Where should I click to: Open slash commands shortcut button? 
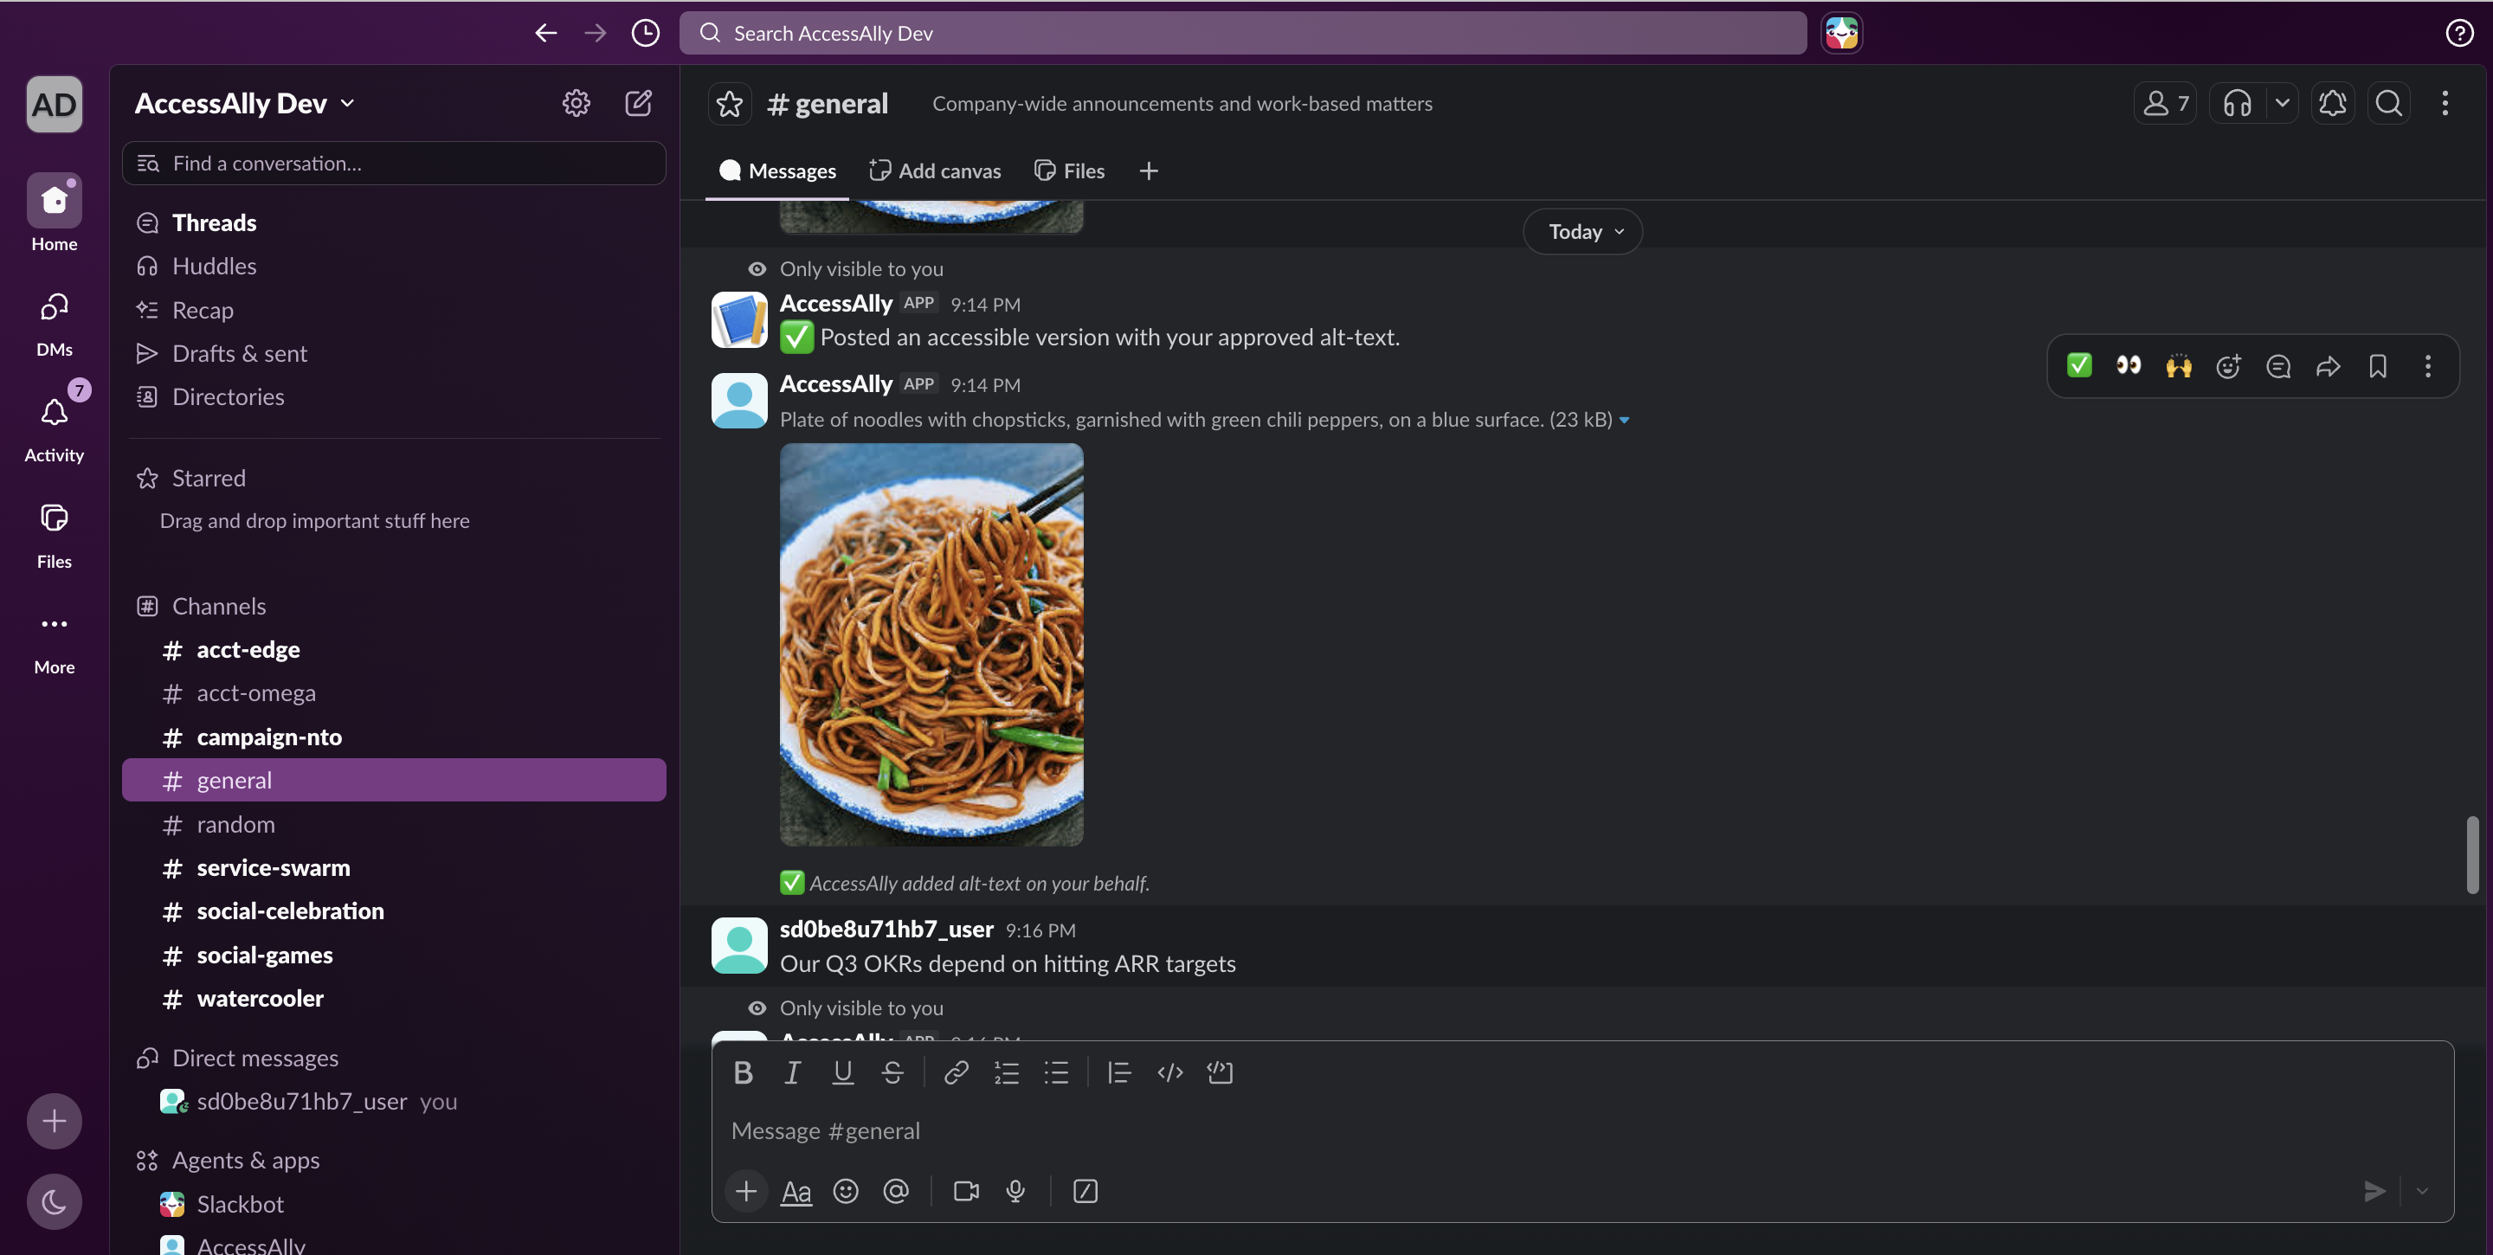pos(1085,1191)
